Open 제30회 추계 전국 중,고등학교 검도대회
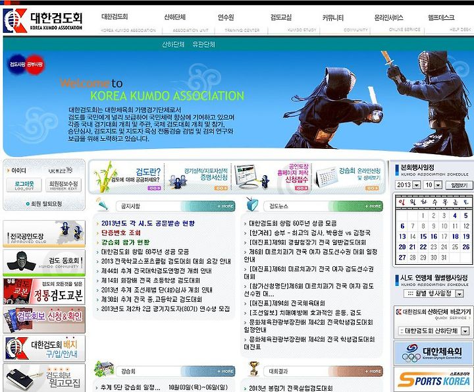 (x=151, y=300)
